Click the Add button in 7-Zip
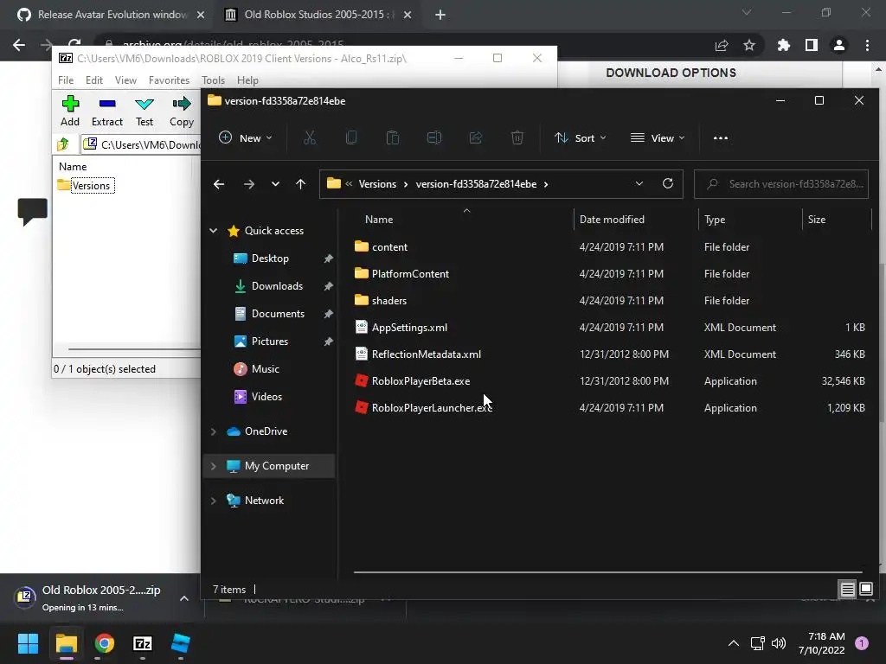886x664 pixels. click(x=70, y=111)
